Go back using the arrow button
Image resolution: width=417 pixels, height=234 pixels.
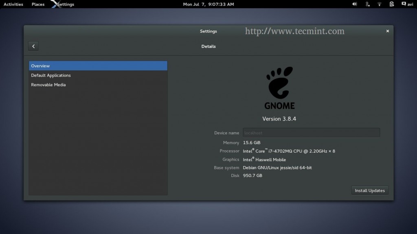[x=33, y=46]
